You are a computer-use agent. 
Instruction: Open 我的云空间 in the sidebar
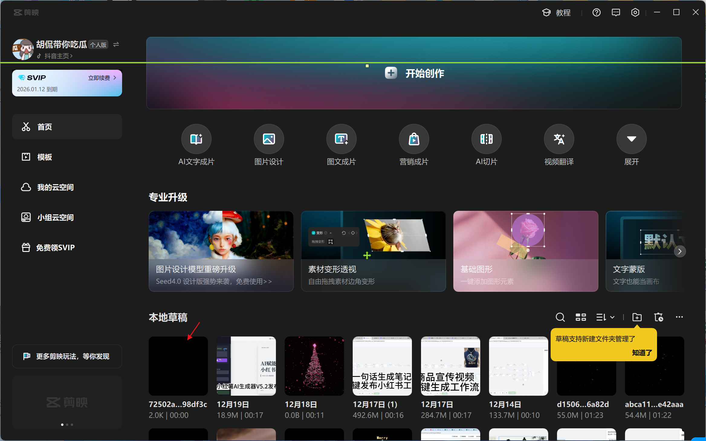(55, 187)
